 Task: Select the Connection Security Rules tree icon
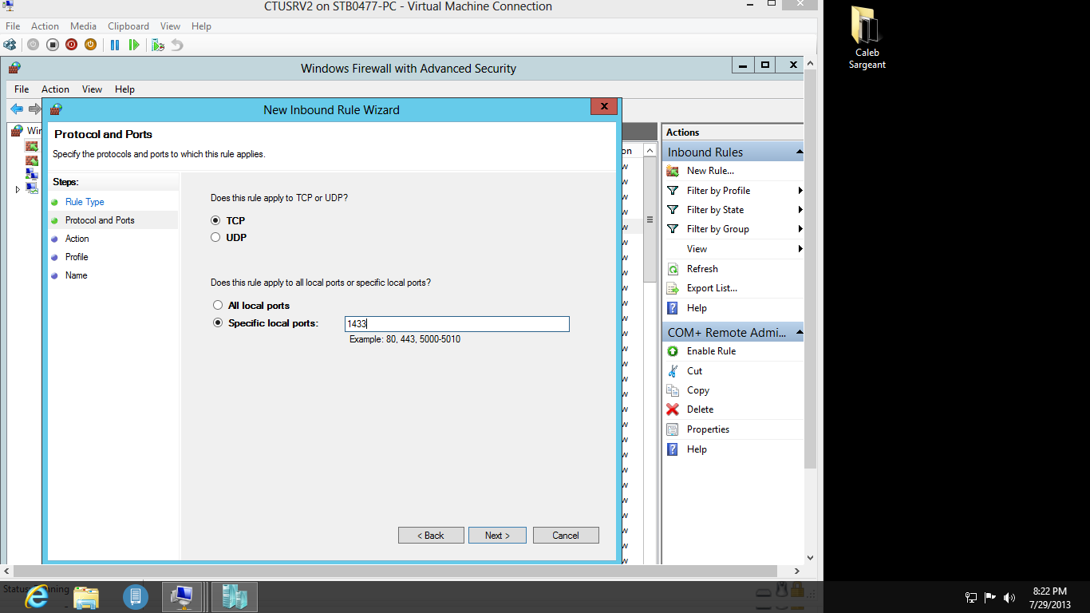pos(31,174)
